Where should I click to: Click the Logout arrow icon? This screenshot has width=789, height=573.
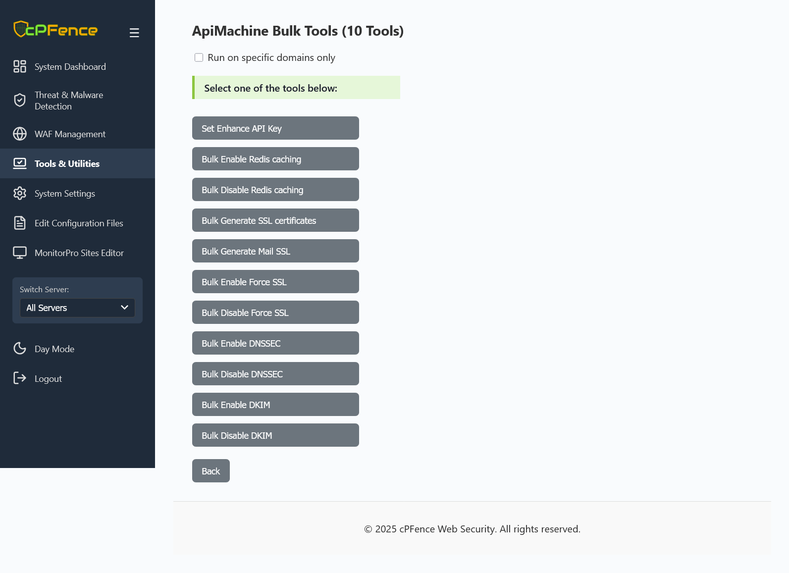(20, 378)
